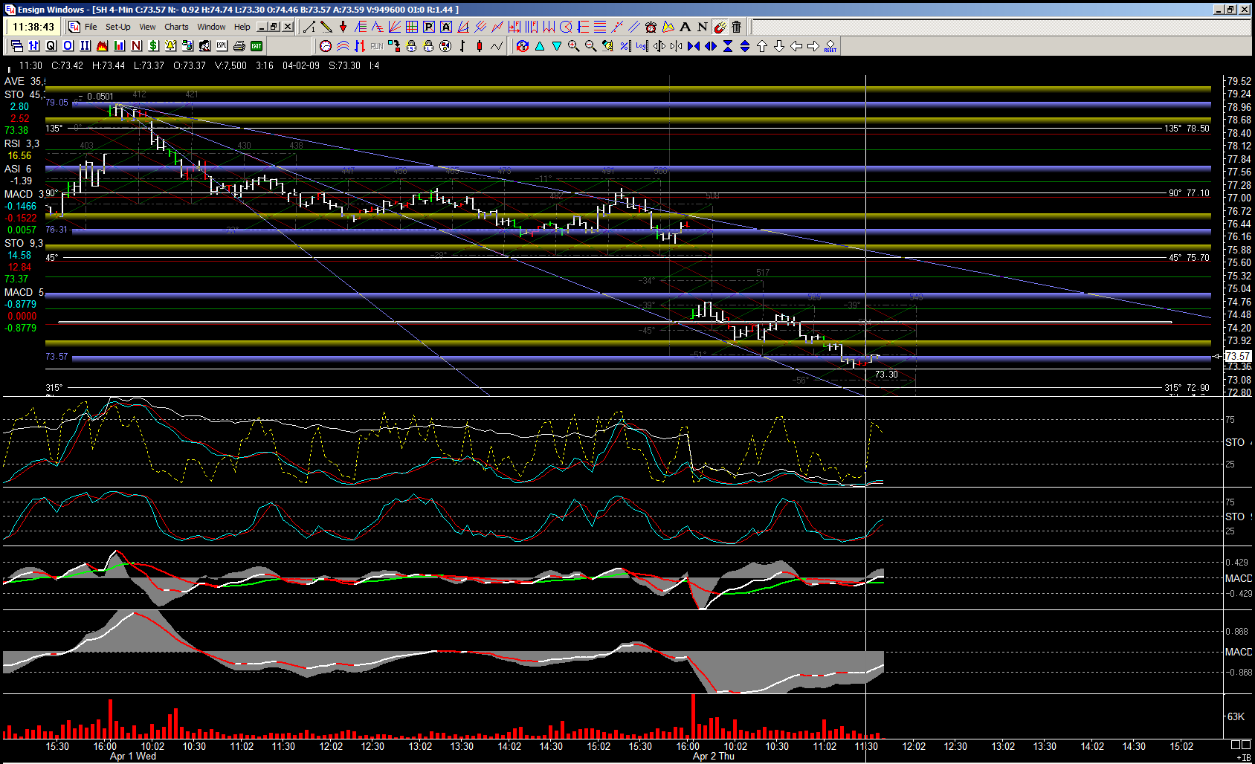Click the 73.57 price marker on scale
The width and height of the screenshot is (1255, 764).
click(x=1238, y=356)
